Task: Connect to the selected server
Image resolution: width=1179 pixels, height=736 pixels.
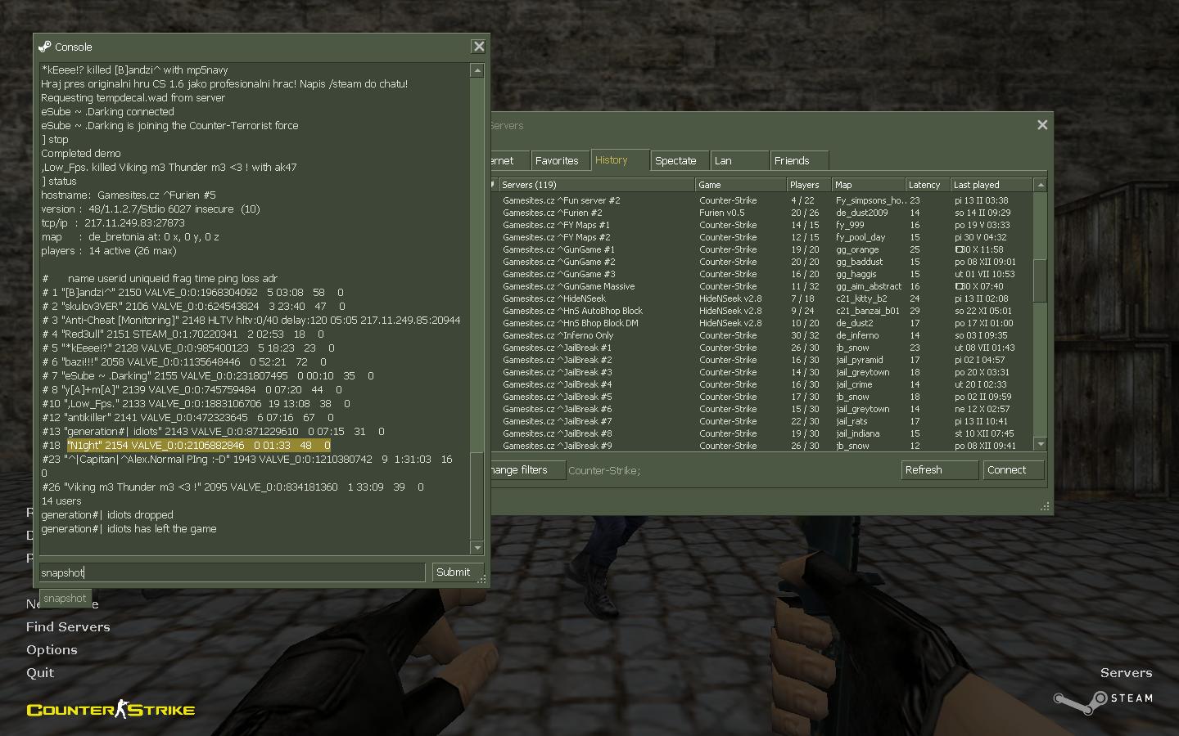Action: coord(1012,470)
